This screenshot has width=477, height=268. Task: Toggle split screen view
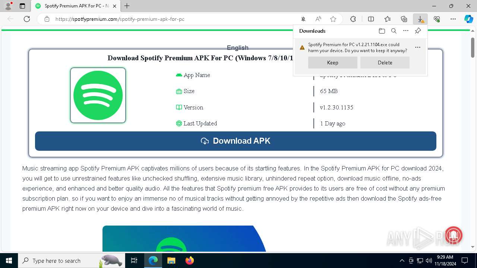[x=371, y=19]
